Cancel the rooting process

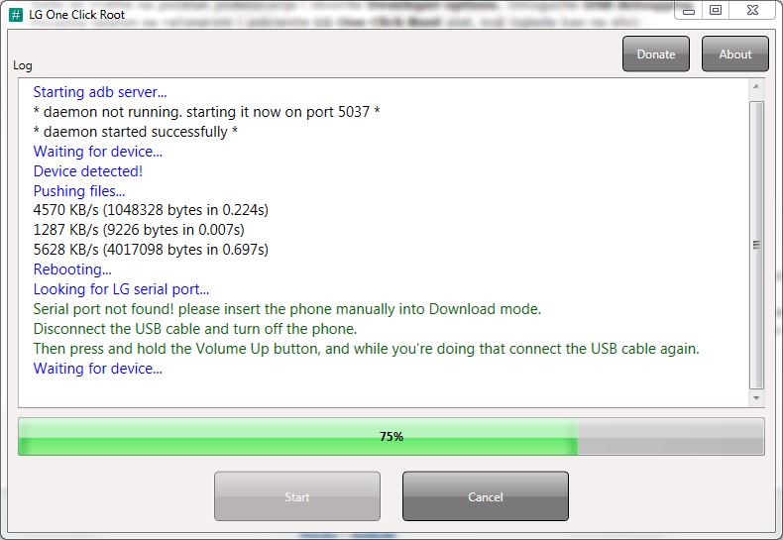tap(486, 496)
